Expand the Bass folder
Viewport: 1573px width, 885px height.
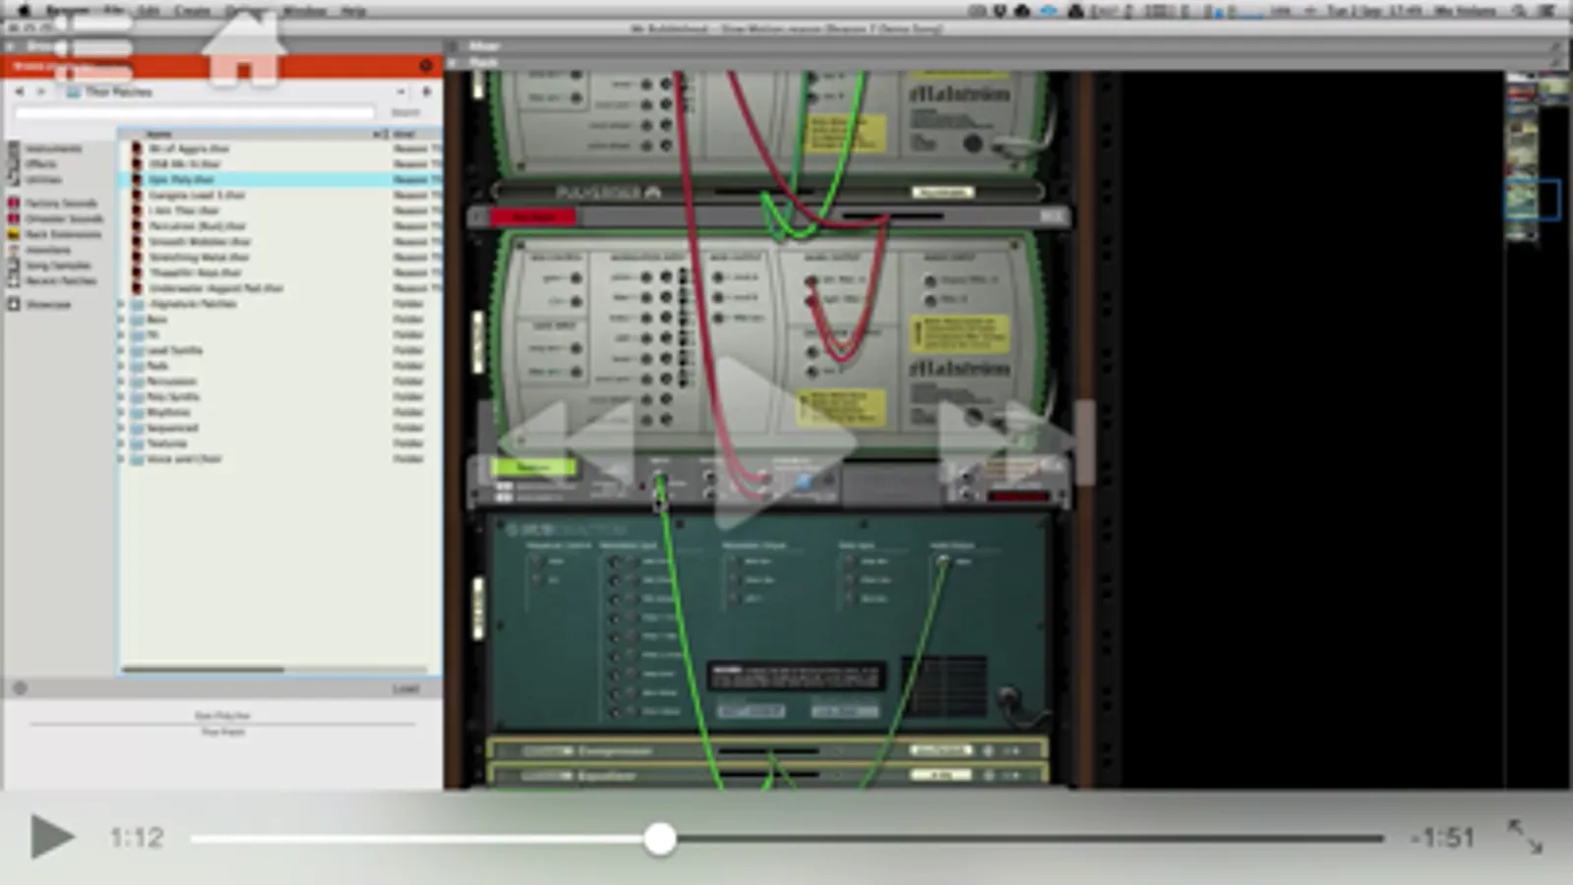click(x=123, y=320)
